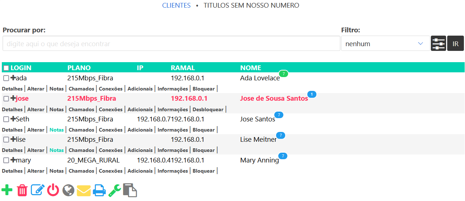The image size is (465, 201).
Task: Select the checkbox beside login mary
Action: click(6, 160)
